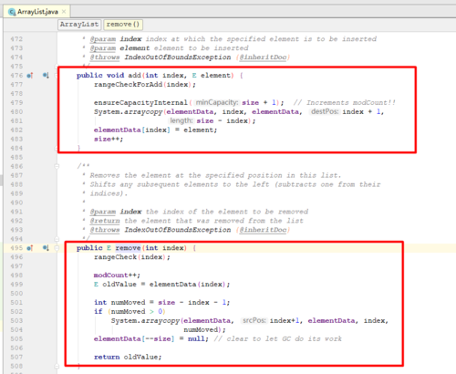The height and width of the screenshot is (374, 456).
Task: Click 'modCount++;' statement
Action: tap(117, 275)
